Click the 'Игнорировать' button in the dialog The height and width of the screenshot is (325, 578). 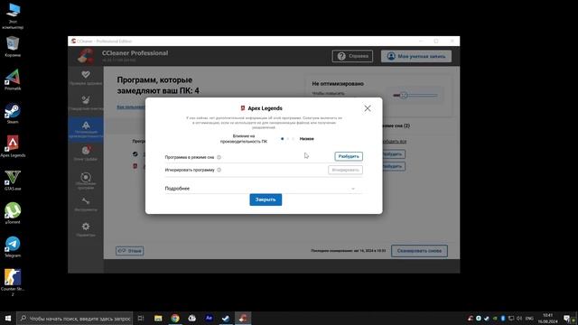point(345,170)
